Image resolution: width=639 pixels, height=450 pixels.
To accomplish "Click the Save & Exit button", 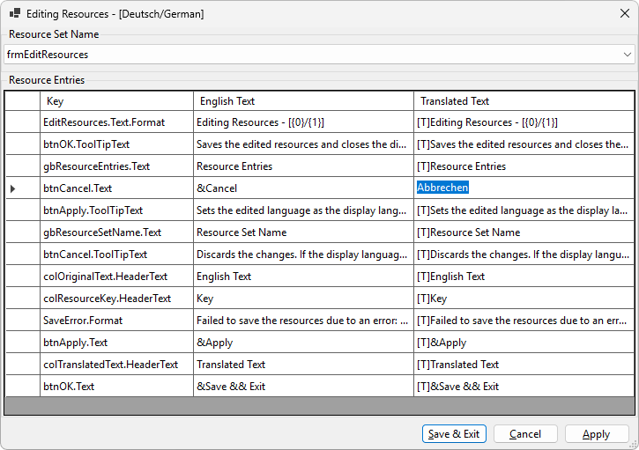I will (x=454, y=434).
